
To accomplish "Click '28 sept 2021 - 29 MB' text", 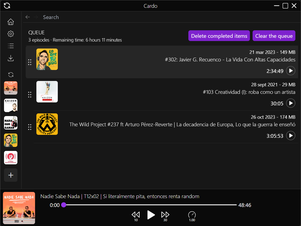I will (273, 85).
